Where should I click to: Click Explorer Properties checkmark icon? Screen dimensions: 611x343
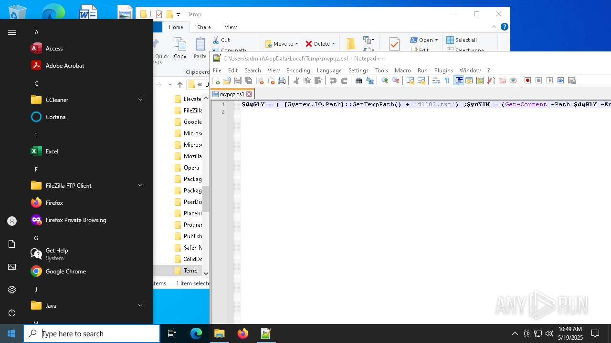pyautogui.click(x=394, y=44)
